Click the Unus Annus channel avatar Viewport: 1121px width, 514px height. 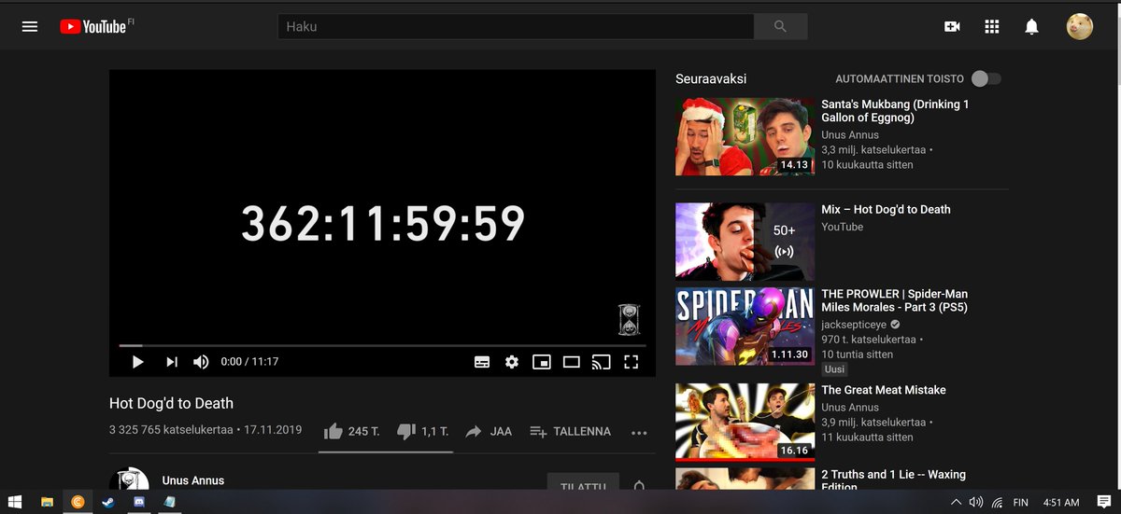(x=129, y=479)
